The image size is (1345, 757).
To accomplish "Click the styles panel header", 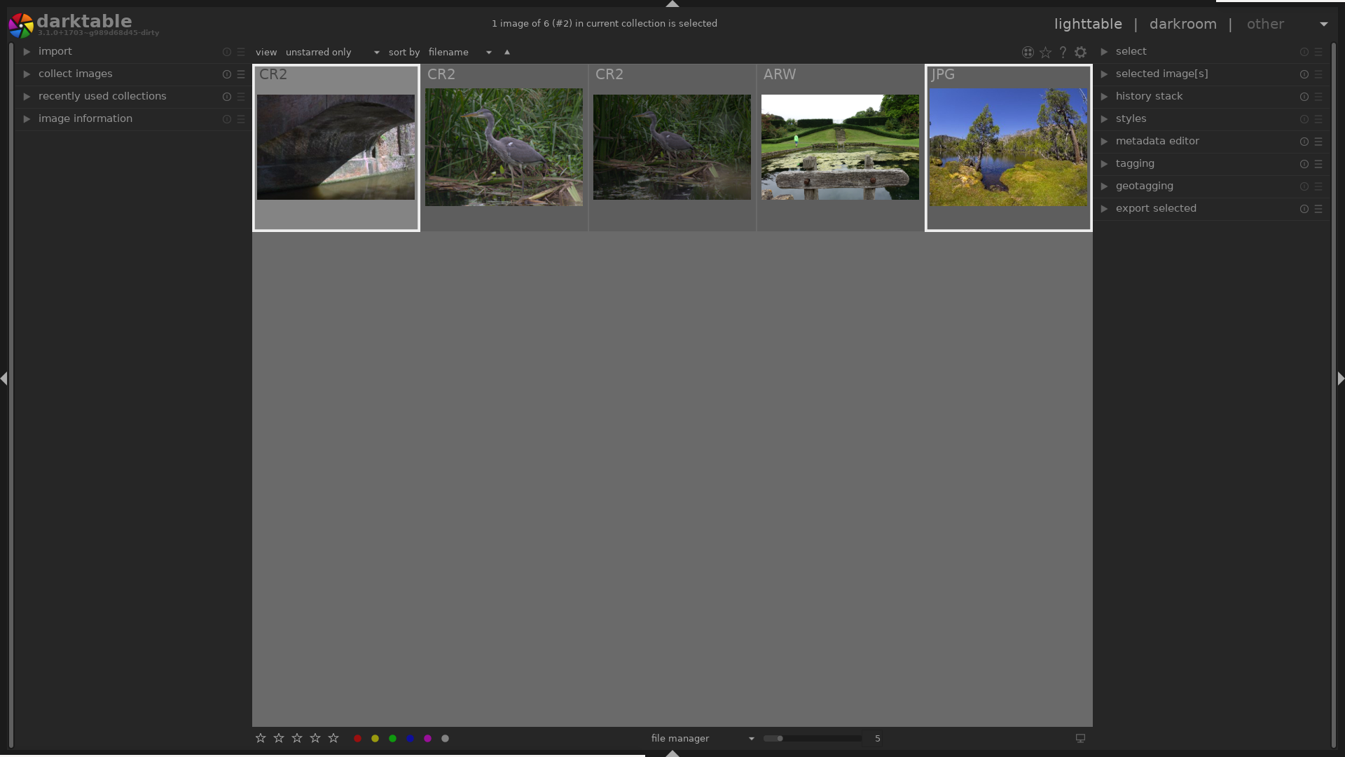I will tap(1131, 118).
